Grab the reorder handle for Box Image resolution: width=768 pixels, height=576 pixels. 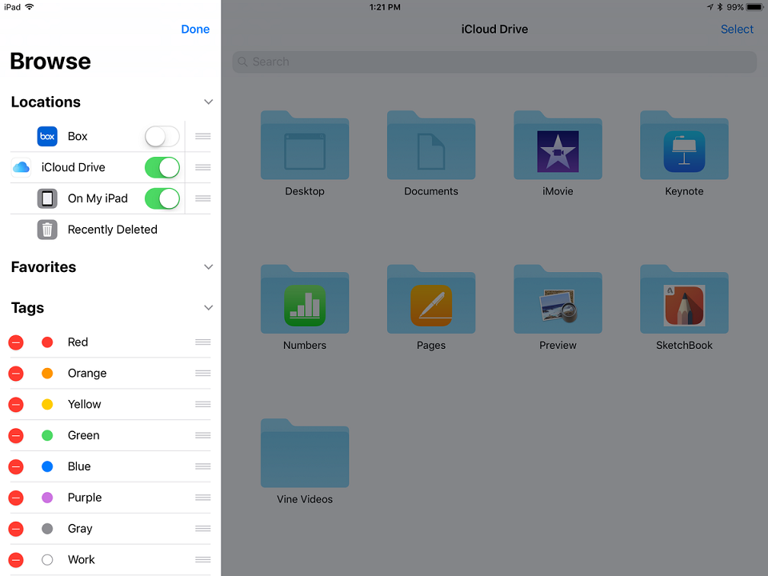tap(202, 136)
